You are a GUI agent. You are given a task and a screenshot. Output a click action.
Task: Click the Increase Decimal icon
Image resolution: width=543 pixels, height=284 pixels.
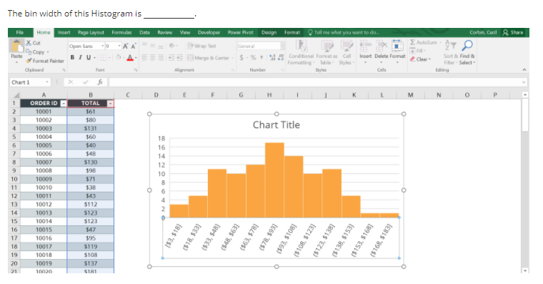(272, 58)
